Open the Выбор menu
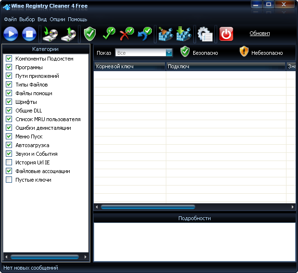 pyautogui.click(x=27, y=19)
